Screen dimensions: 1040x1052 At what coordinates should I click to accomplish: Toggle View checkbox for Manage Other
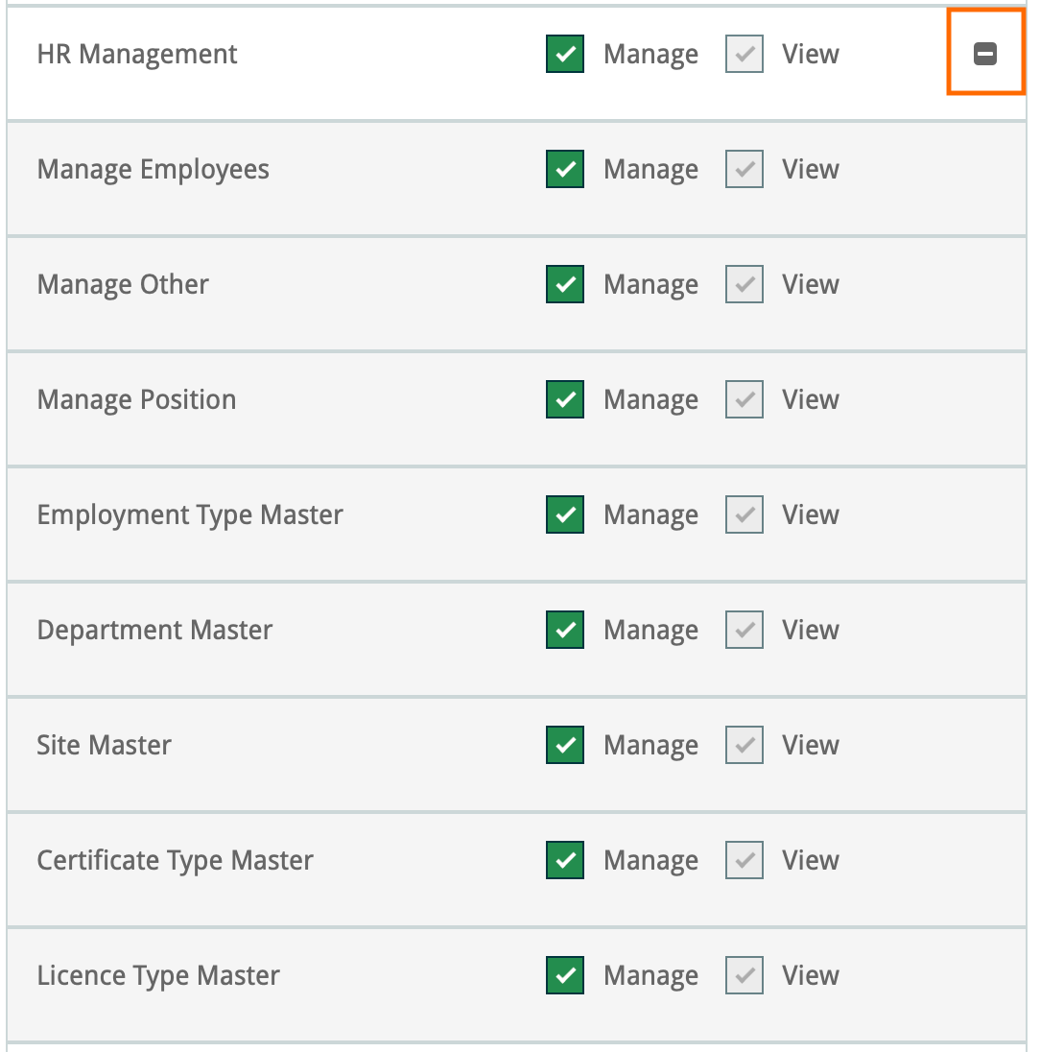tap(744, 285)
